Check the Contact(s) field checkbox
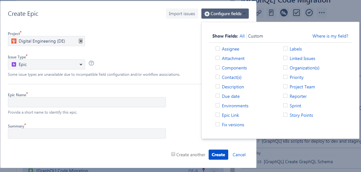361x172 pixels. coord(217,77)
